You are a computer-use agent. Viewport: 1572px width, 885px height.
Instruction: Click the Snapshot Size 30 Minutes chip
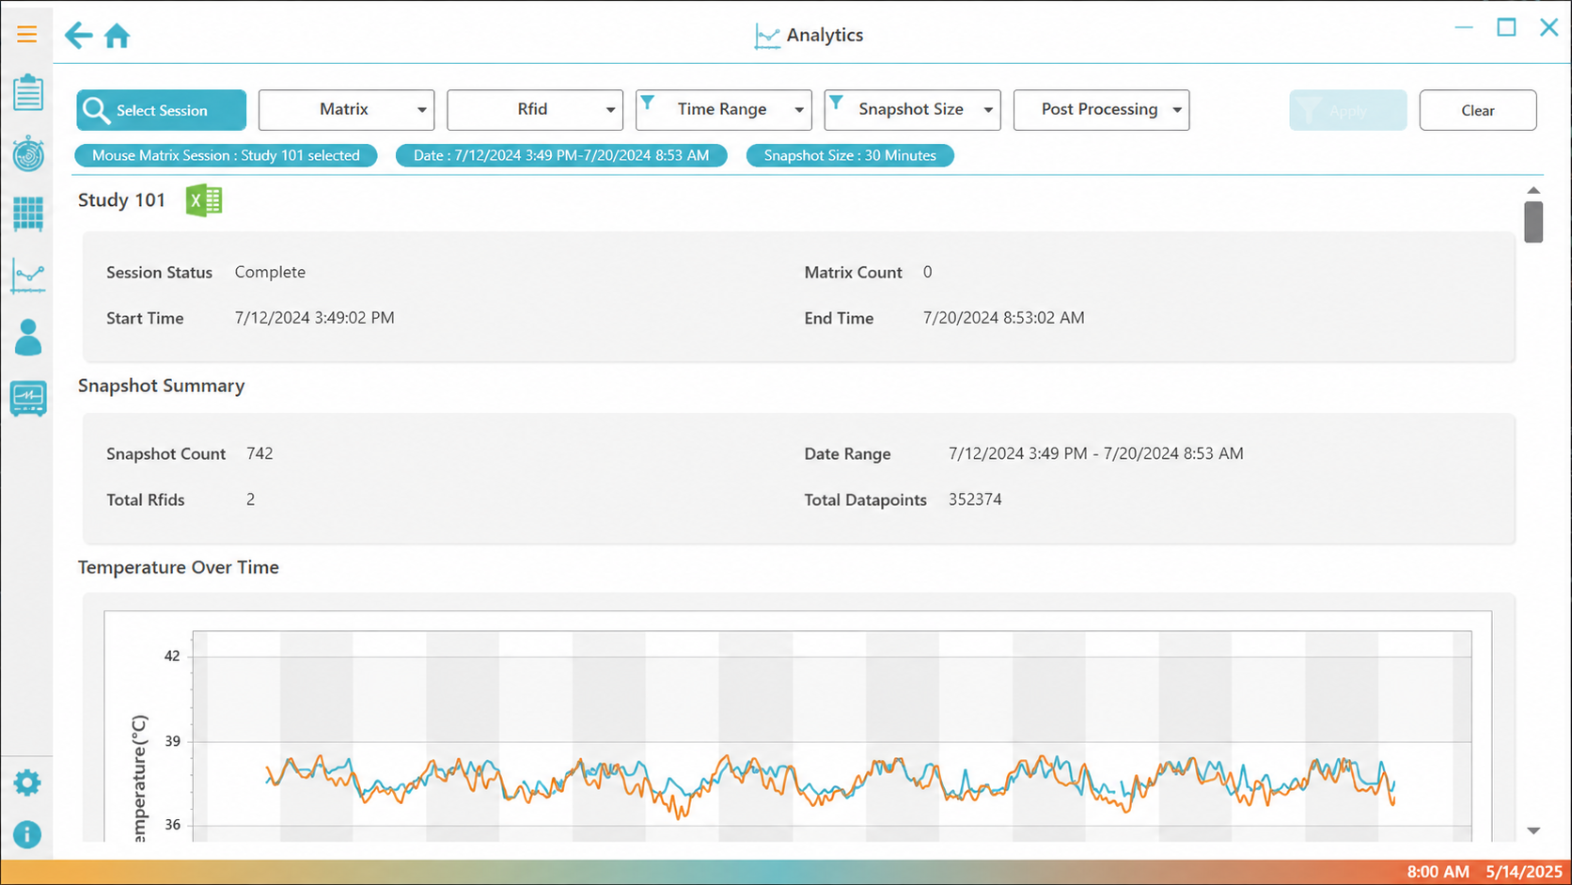850,155
